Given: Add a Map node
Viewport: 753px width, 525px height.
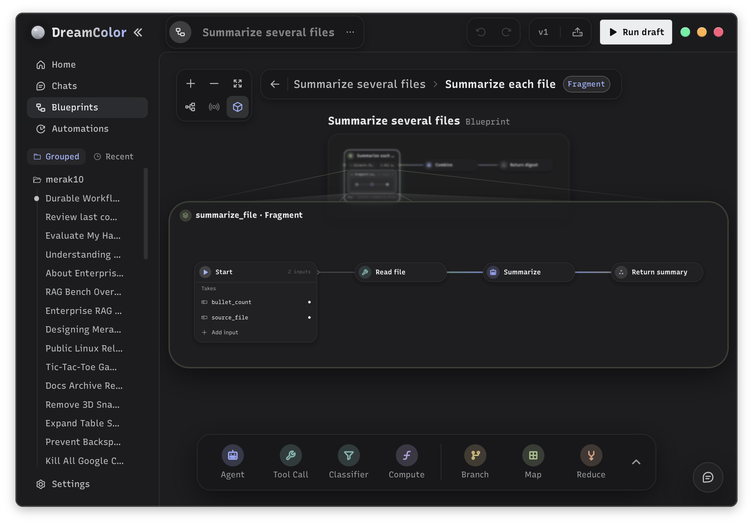Looking at the screenshot, I should coord(533,462).
